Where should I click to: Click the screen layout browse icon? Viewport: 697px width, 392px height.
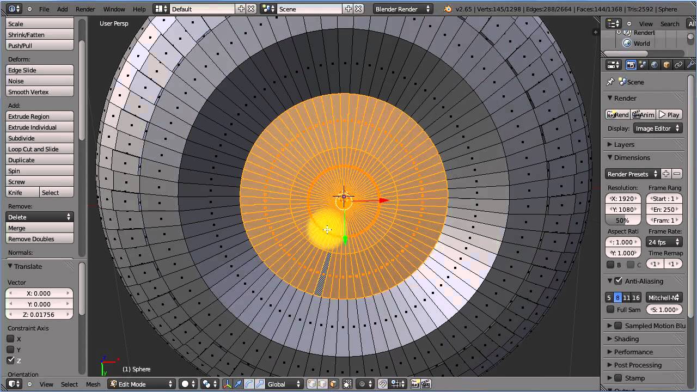[160, 9]
